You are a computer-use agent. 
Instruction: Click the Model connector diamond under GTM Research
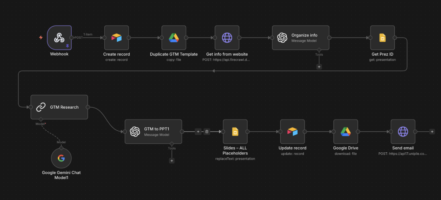click(x=41, y=119)
